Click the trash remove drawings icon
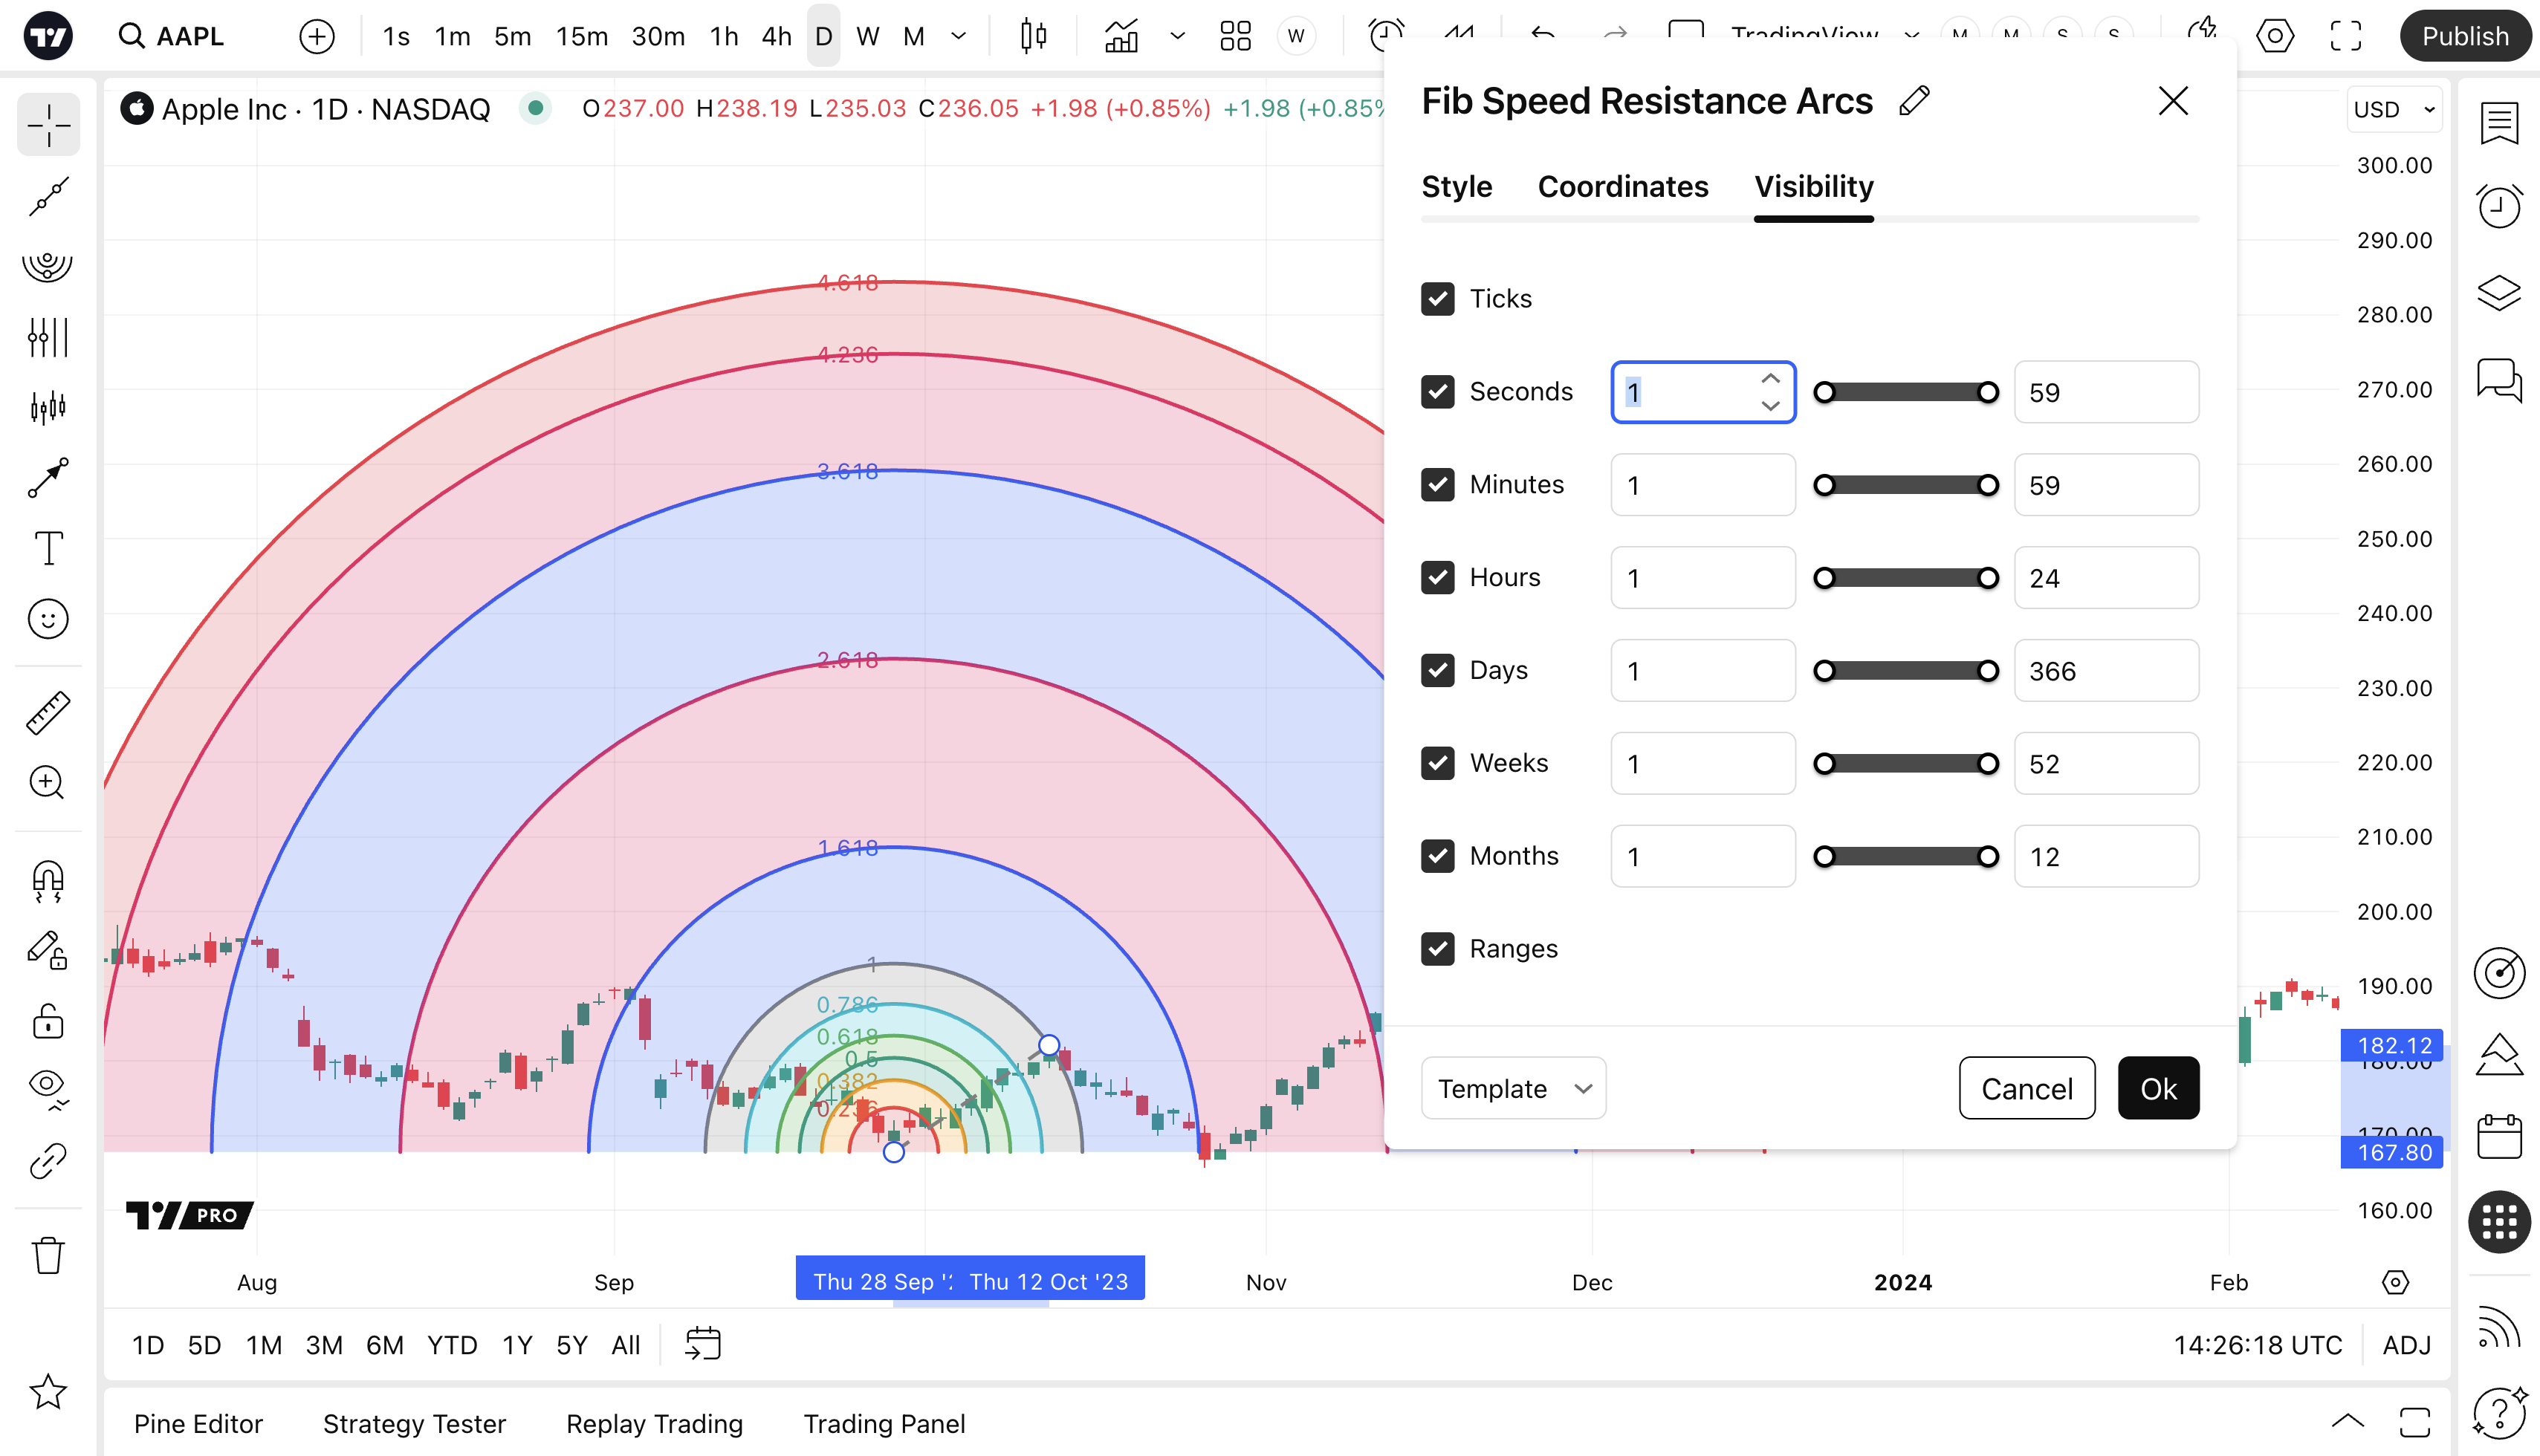2540x1456 pixels. coord(47,1255)
